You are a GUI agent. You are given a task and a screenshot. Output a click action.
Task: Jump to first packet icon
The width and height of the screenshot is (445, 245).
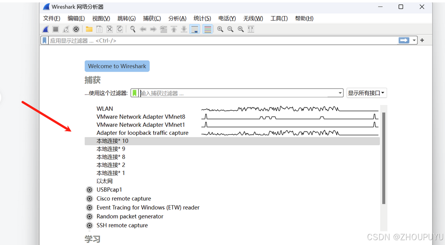[174, 29]
